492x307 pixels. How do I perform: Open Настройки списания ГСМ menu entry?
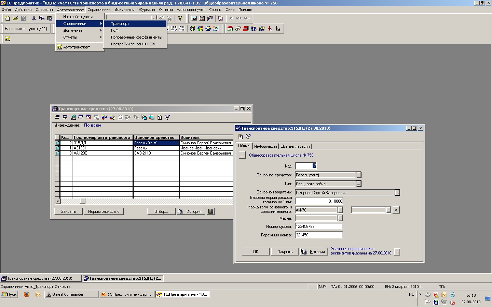pos(135,44)
